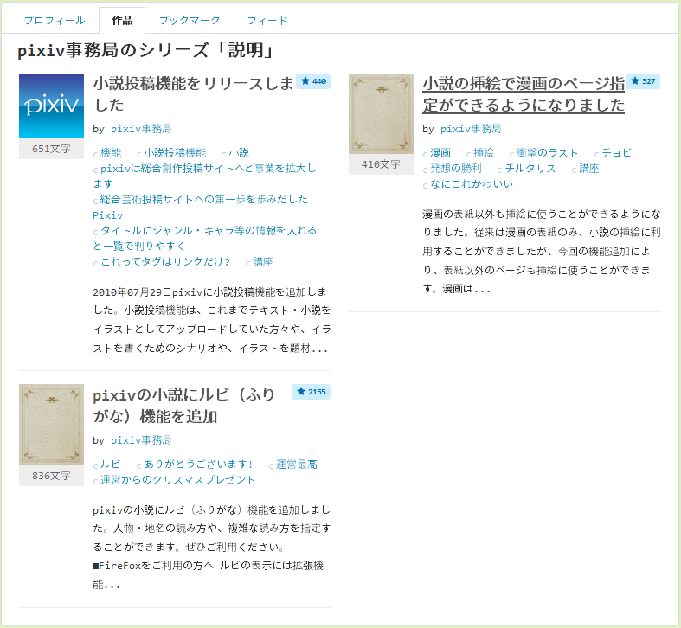681x628 pixels.
Task: Click the cover thumbnail above 410文字
Action: (381, 114)
